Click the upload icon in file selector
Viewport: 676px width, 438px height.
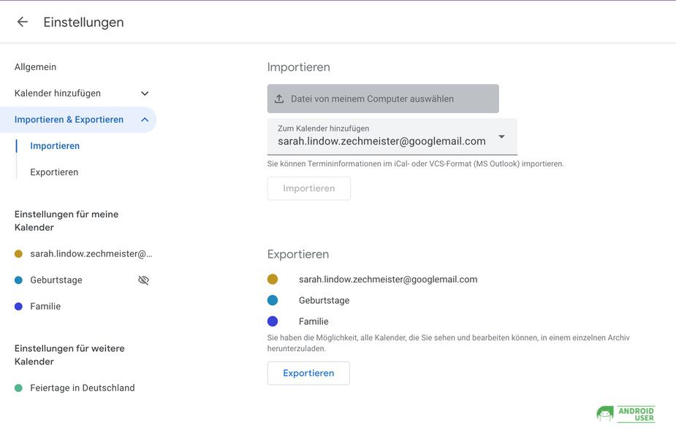point(279,99)
